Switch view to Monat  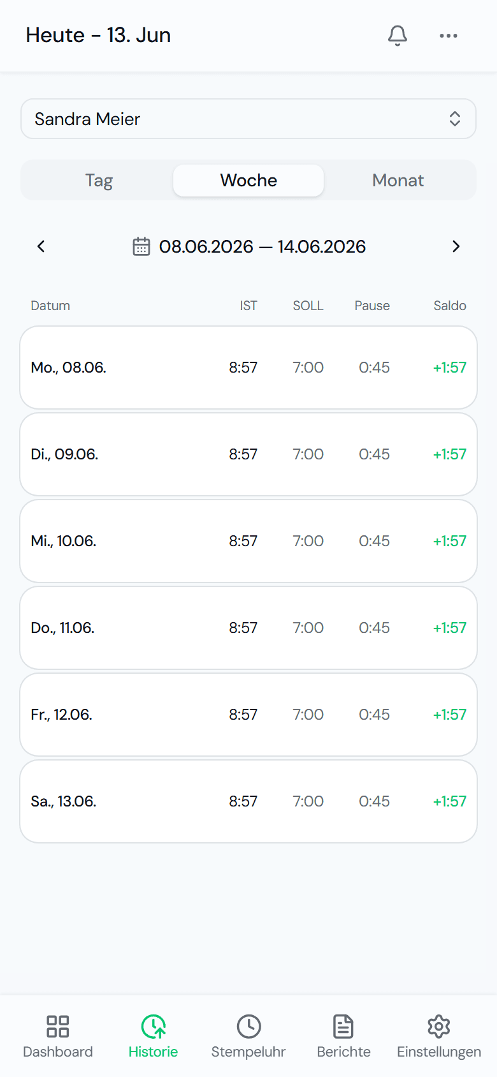tap(398, 181)
